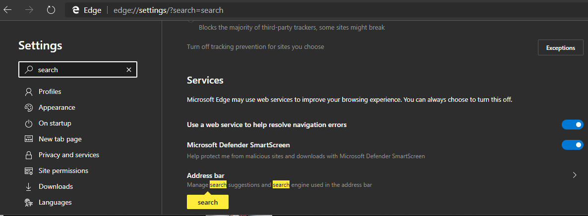The image size is (588, 216).
Task: Click the magnifier icon in search box
Action: point(29,70)
